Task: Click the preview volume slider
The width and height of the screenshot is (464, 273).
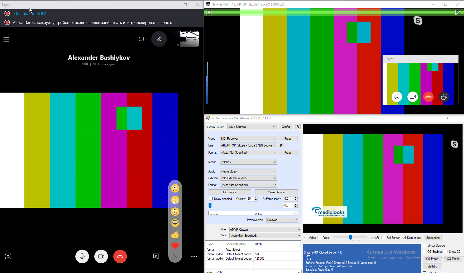Action: 350,237
